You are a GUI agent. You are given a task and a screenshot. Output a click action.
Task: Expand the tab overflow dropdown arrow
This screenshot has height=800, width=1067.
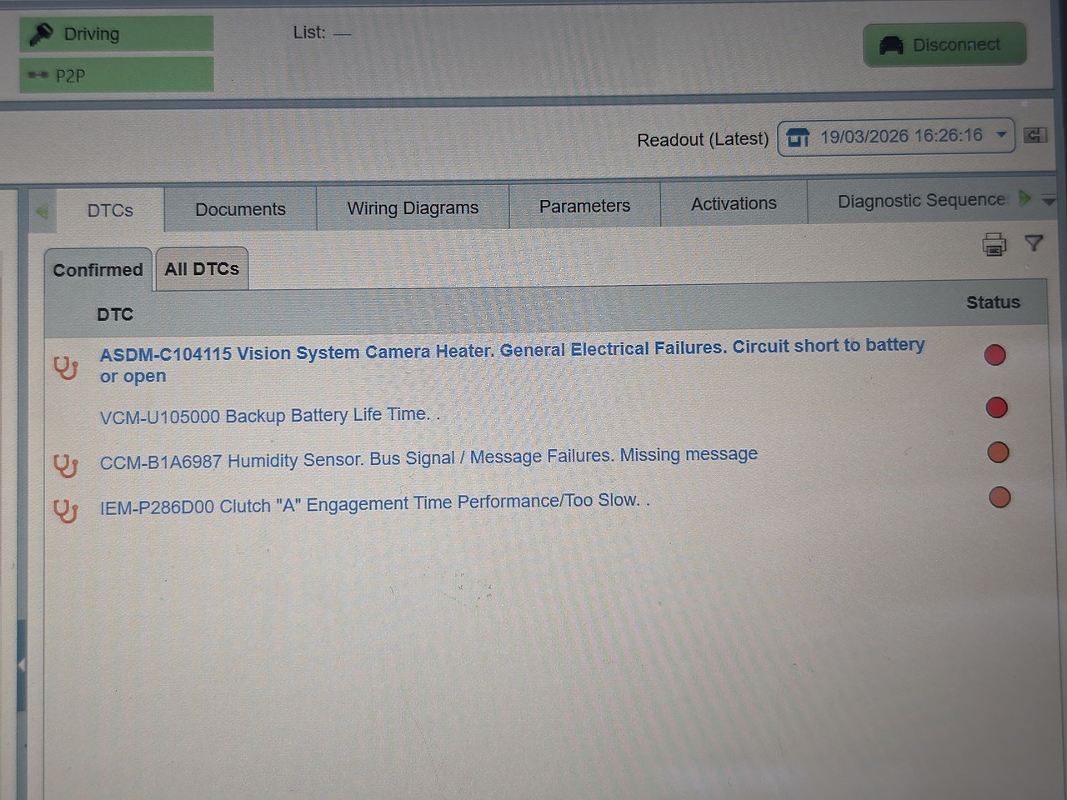1049,200
